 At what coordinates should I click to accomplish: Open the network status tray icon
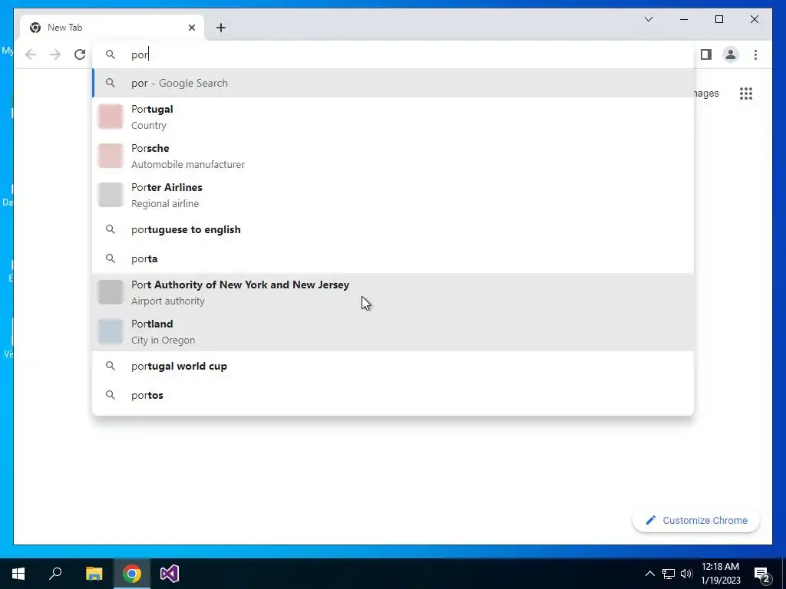(x=669, y=574)
